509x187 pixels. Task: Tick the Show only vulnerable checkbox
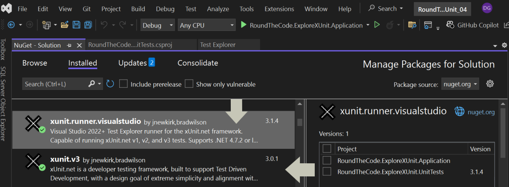[189, 84]
